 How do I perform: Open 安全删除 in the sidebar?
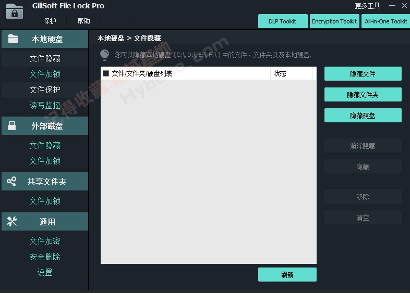tap(45, 257)
